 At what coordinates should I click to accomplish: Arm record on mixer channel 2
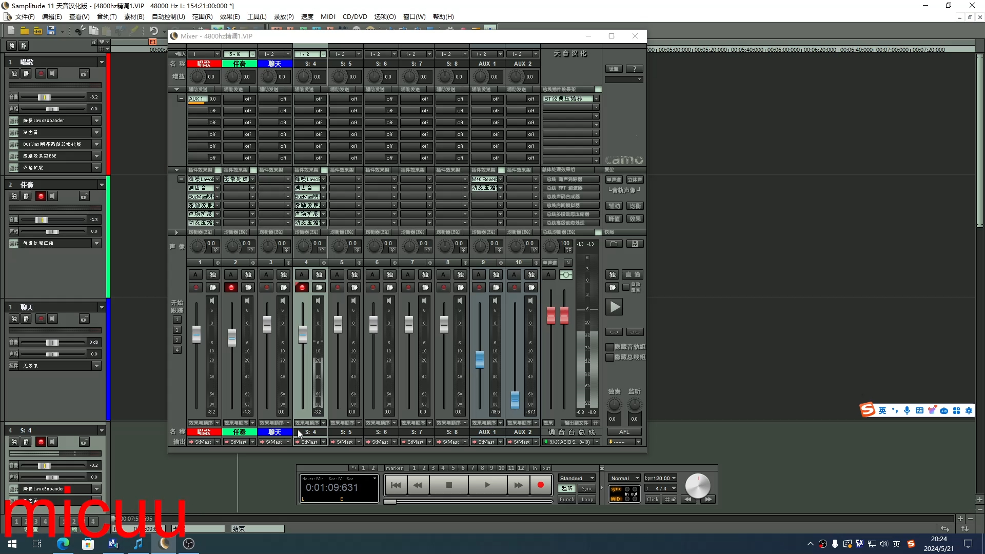(x=231, y=287)
